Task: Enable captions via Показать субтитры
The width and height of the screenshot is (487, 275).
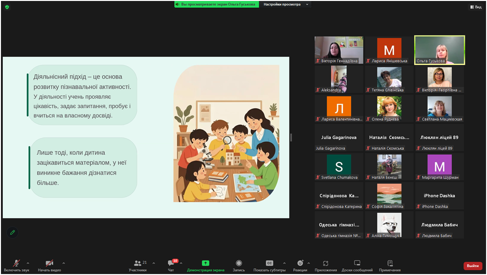Action: pyautogui.click(x=269, y=265)
